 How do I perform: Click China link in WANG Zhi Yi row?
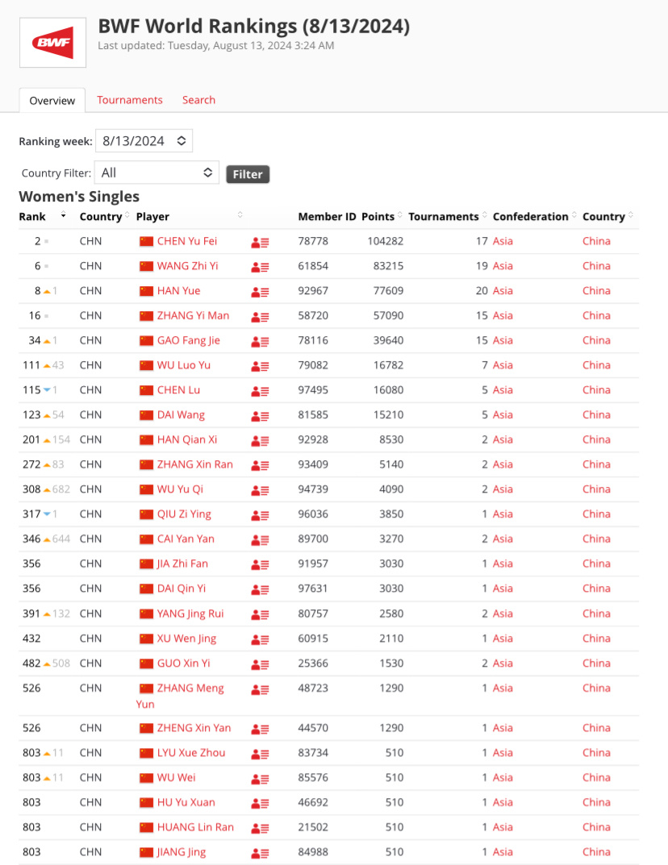click(597, 266)
